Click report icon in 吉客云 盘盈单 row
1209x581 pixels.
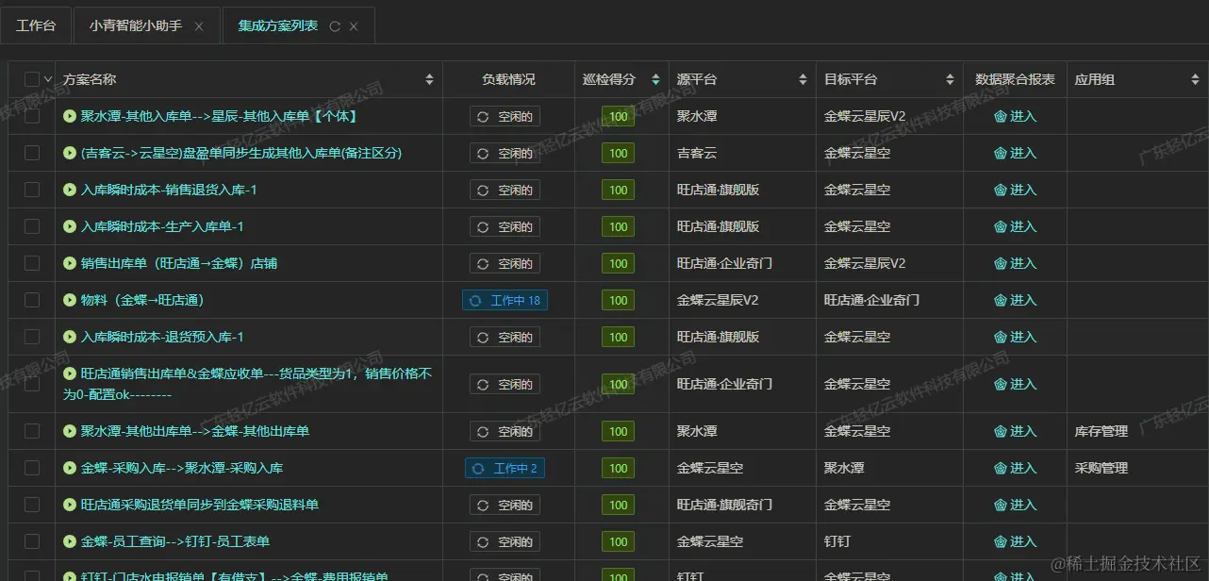(1001, 154)
